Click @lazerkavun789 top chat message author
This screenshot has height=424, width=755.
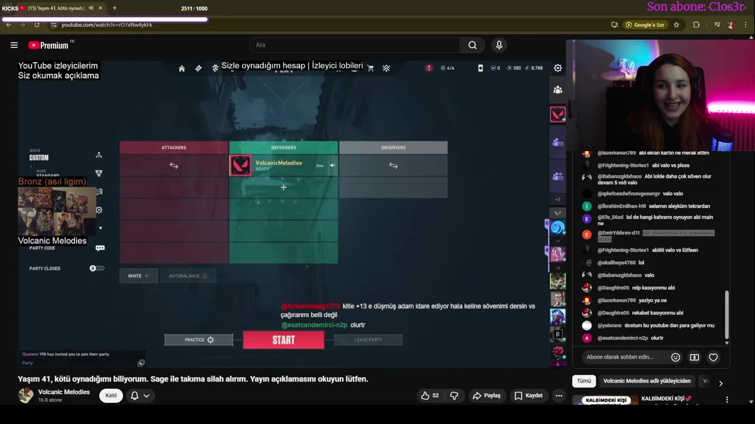(x=616, y=153)
